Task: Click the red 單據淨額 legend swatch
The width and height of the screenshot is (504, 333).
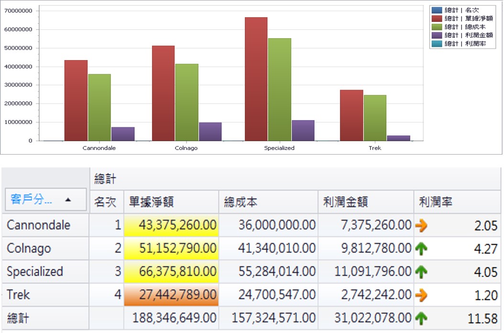Action: click(x=437, y=19)
